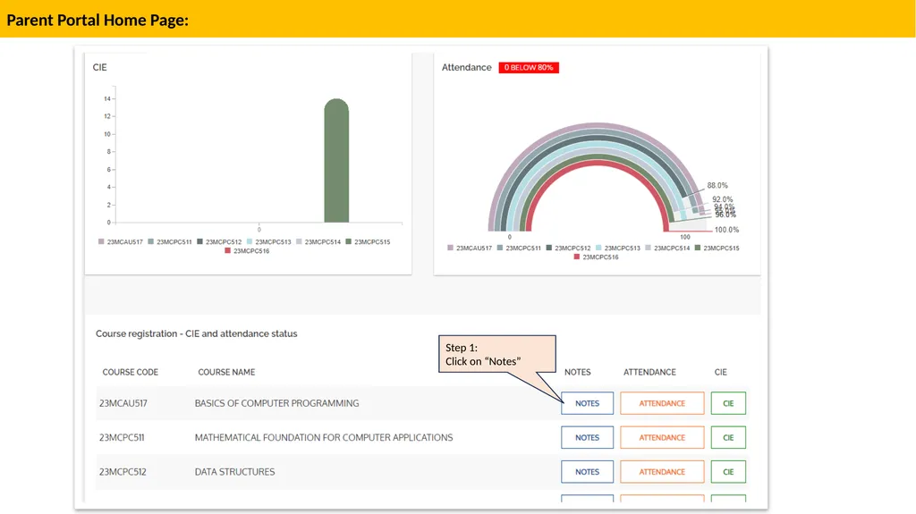Click the 100.0% attendance label
The width and height of the screenshot is (916, 514).
coord(726,230)
